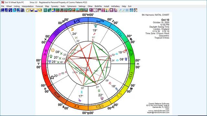Click the Venus glyph at 20° Pisces

coord(51,57)
